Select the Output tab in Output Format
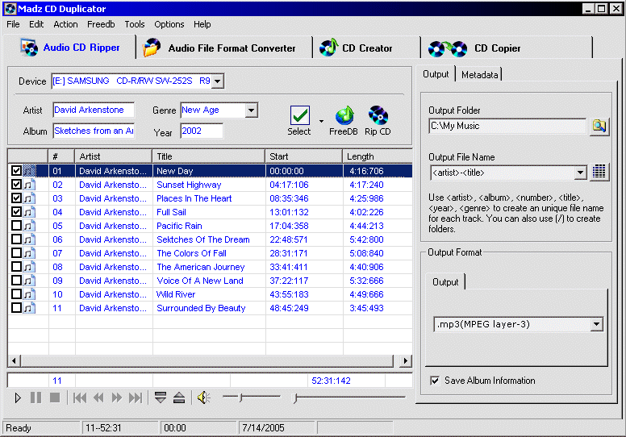The height and width of the screenshot is (437, 626). click(x=445, y=281)
